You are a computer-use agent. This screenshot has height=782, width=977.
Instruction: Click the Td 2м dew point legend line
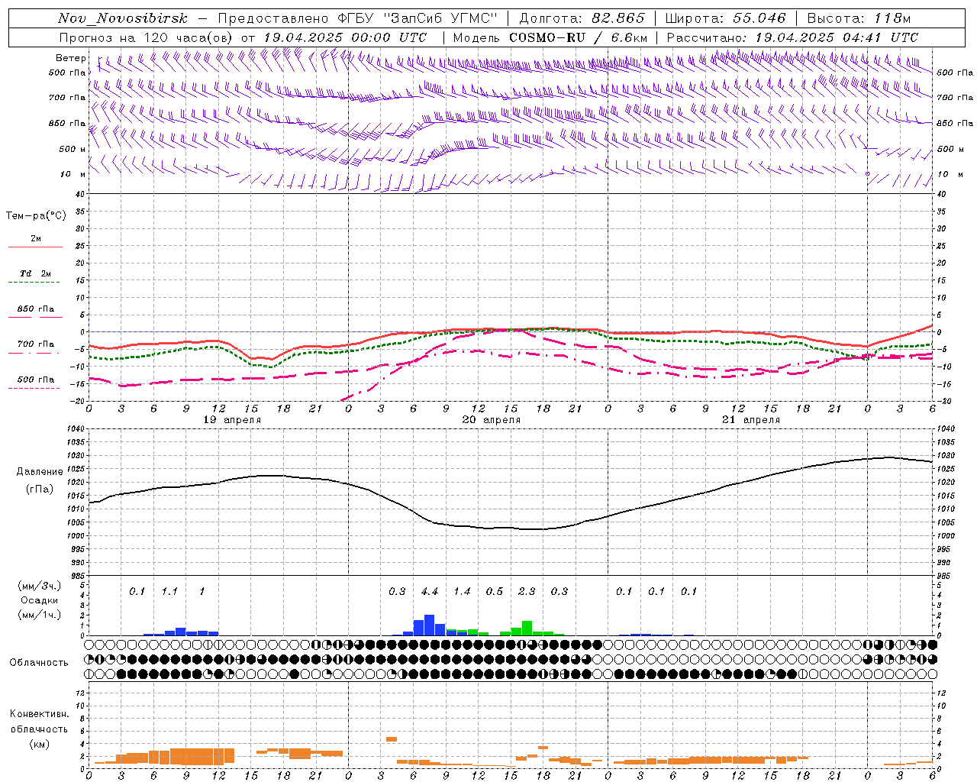pos(34,283)
